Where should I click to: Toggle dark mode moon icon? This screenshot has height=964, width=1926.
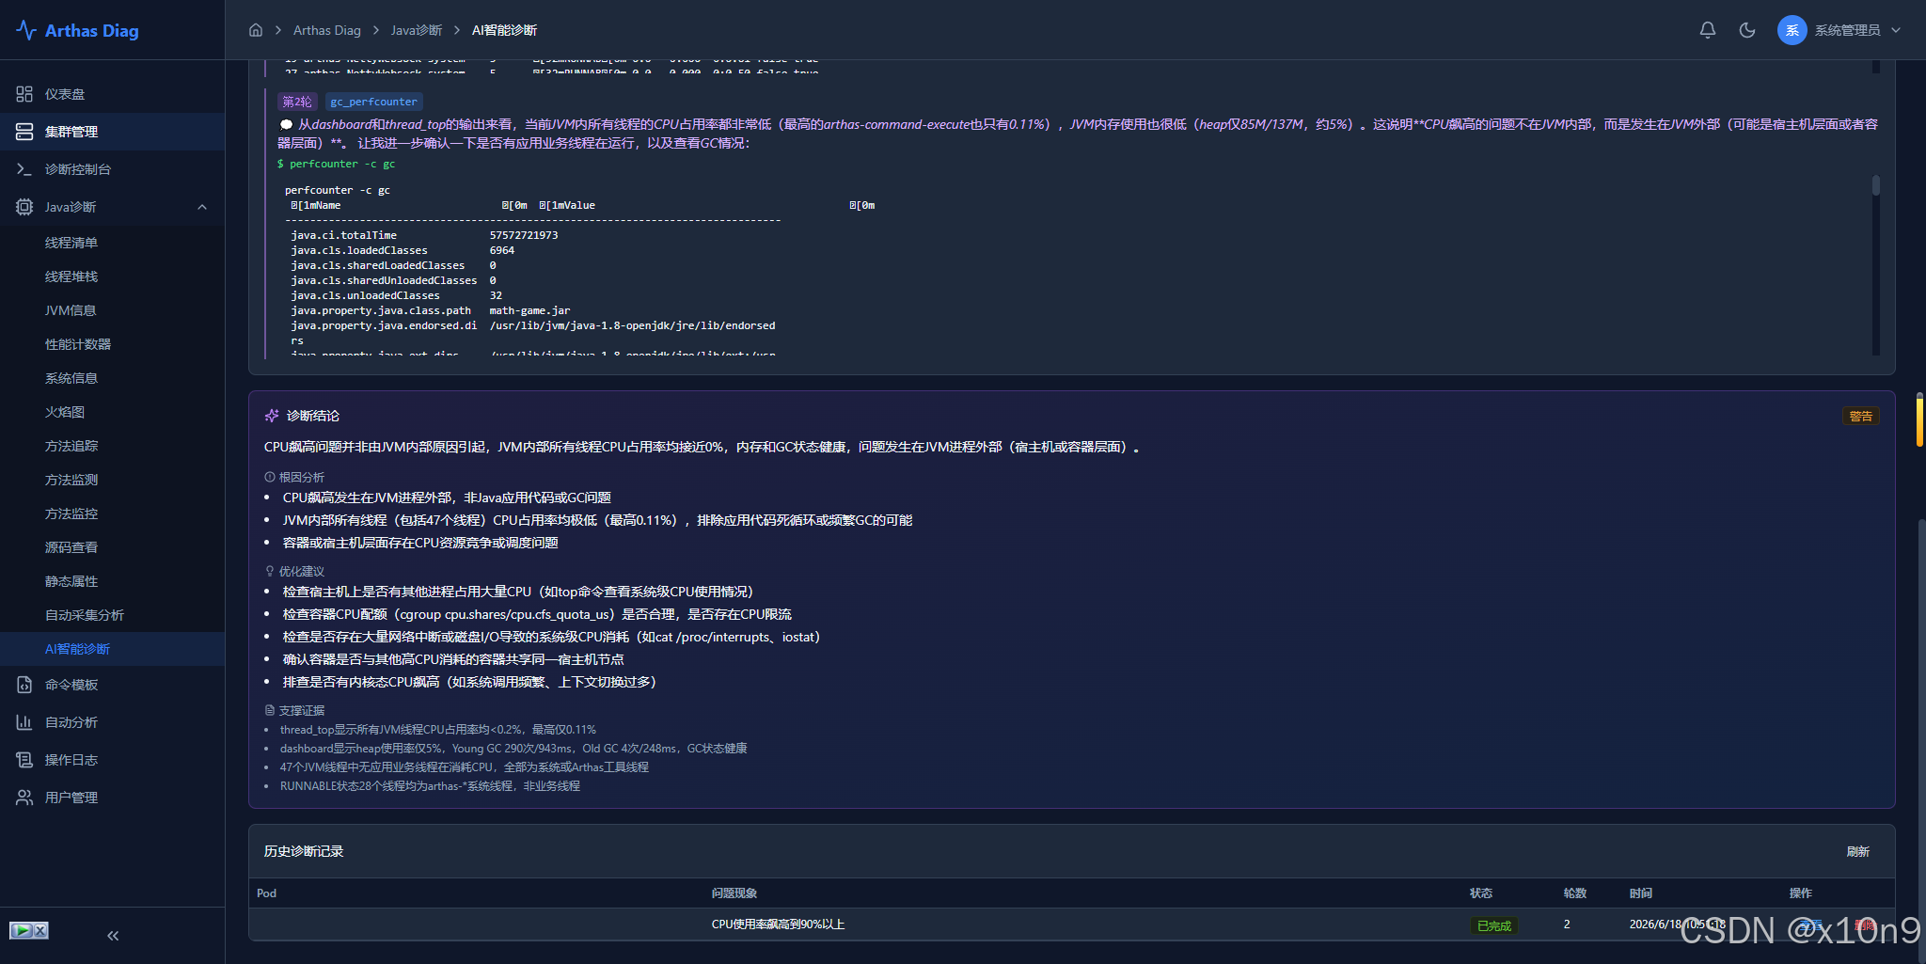point(1747,30)
